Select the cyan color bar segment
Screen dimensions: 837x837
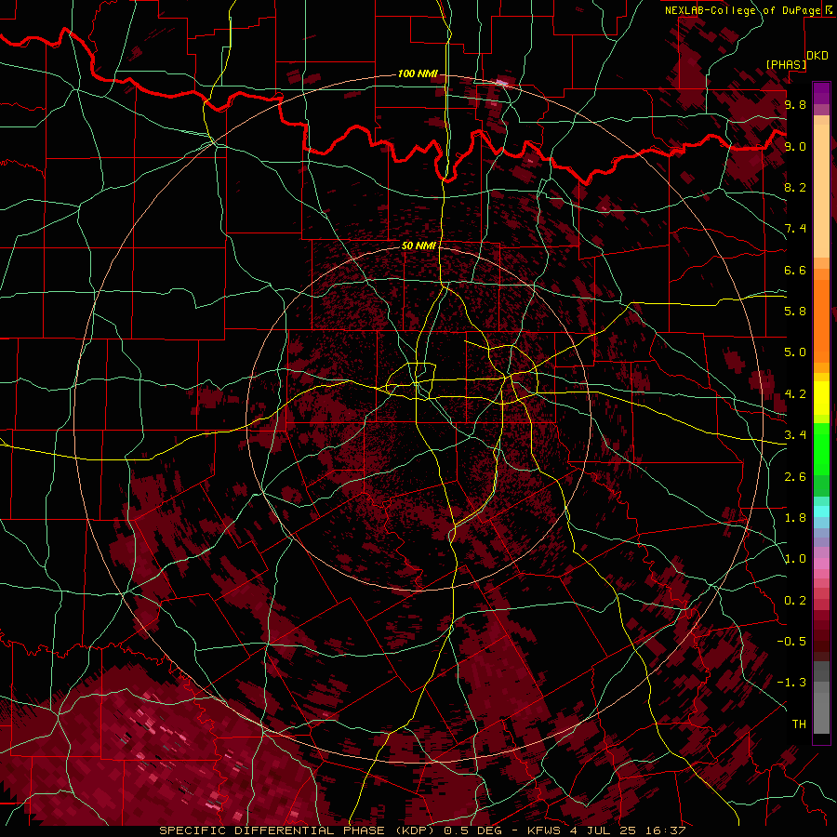click(821, 511)
